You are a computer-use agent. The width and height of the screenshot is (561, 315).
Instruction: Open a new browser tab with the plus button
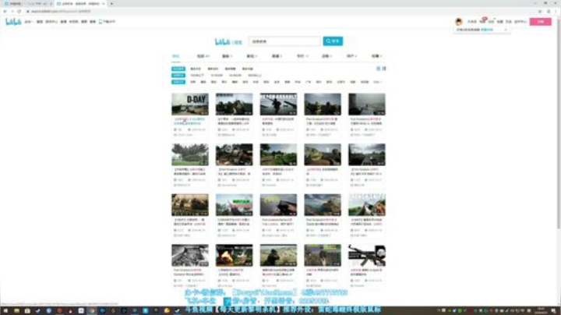[111, 4]
